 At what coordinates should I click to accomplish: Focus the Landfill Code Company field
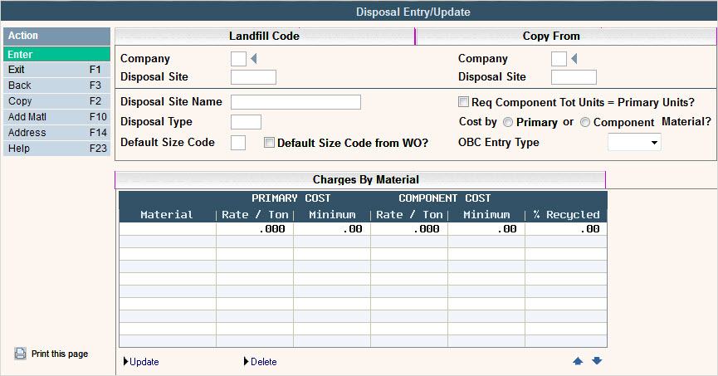click(x=238, y=59)
